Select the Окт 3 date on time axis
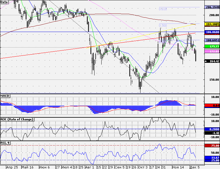This screenshot has height=169, width=220. (x=143, y=167)
